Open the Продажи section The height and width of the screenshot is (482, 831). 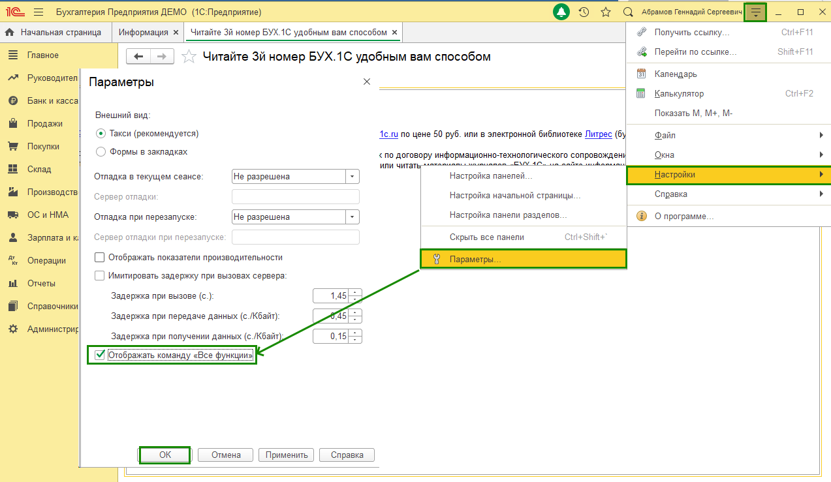(45, 124)
